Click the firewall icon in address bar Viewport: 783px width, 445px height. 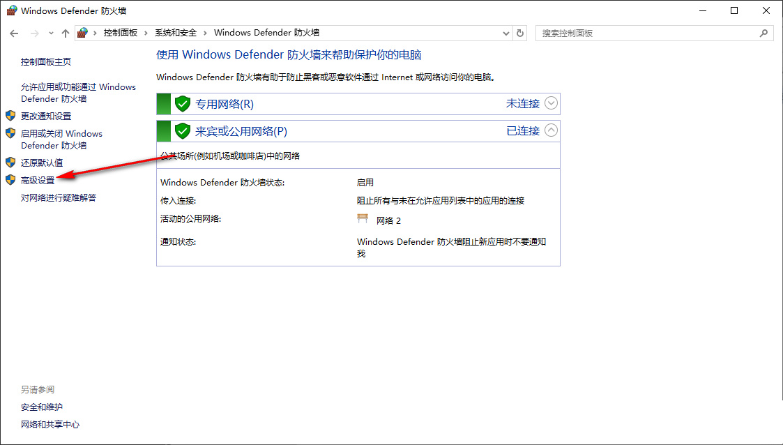83,33
